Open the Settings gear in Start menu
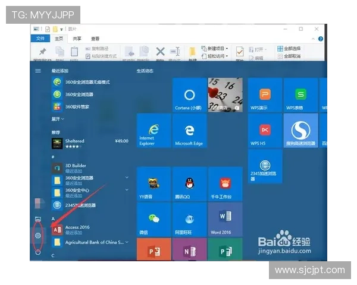 [38, 236]
